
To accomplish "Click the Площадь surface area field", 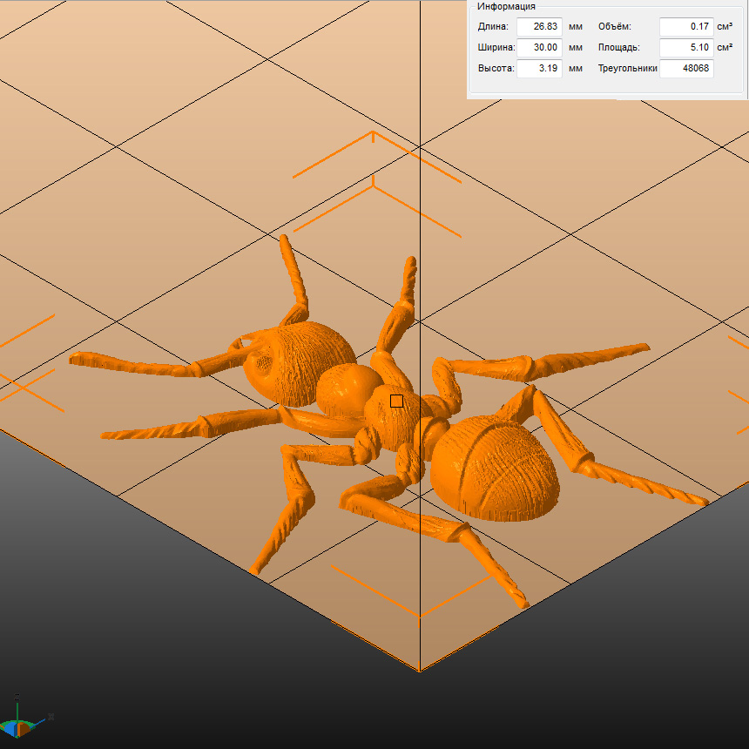I will pyautogui.click(x=685, y=48).
